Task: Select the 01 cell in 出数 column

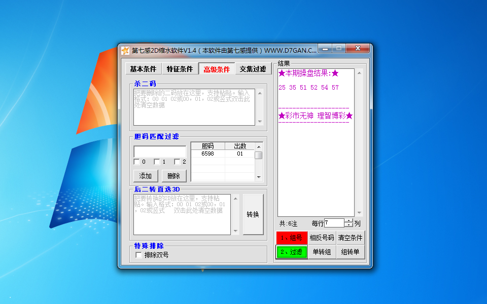Action: [240, 154]
